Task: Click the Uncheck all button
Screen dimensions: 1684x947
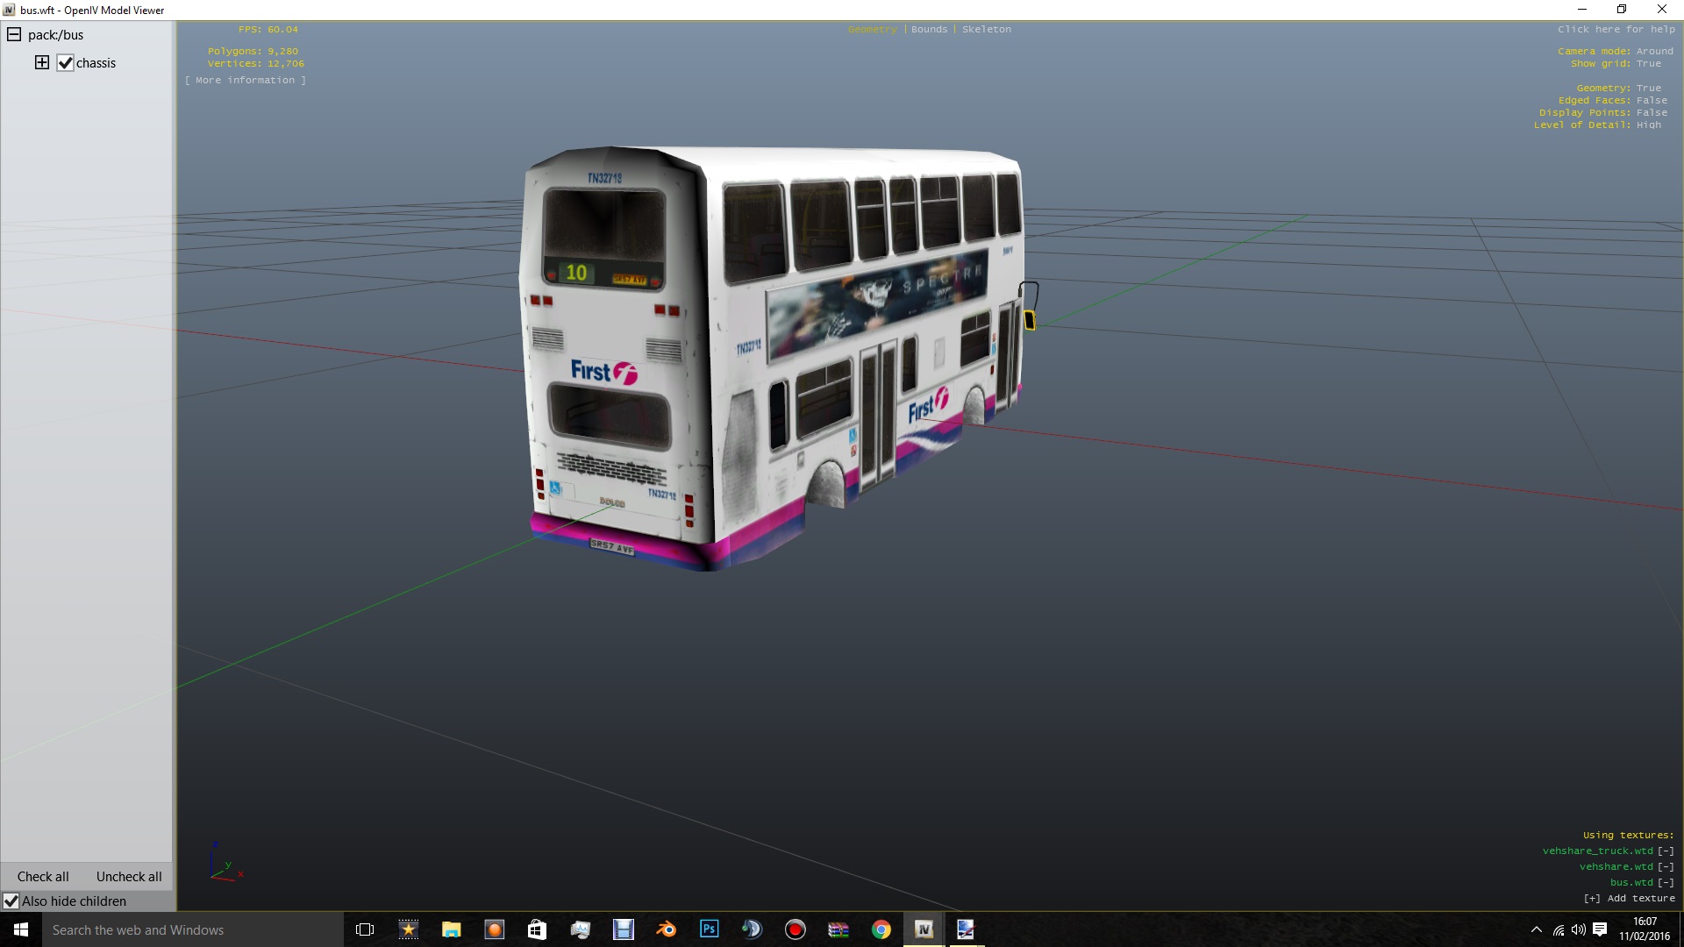Action: 129,877
